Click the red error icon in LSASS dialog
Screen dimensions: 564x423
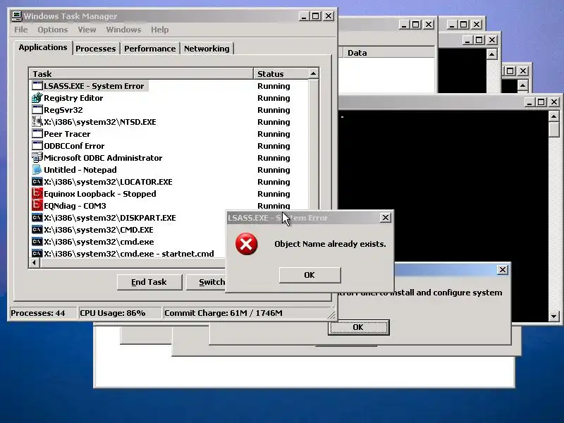[x=246, y=244]
